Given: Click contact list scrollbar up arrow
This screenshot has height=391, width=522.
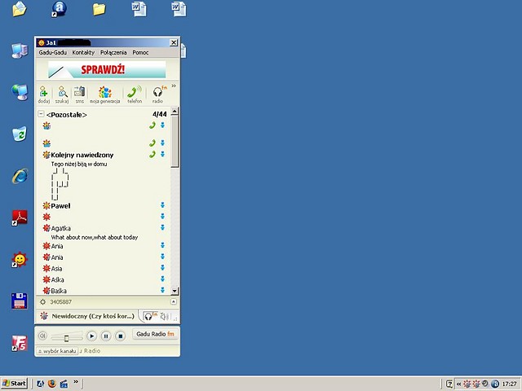Looking at the screenshot, I should (x=175, y=111).
